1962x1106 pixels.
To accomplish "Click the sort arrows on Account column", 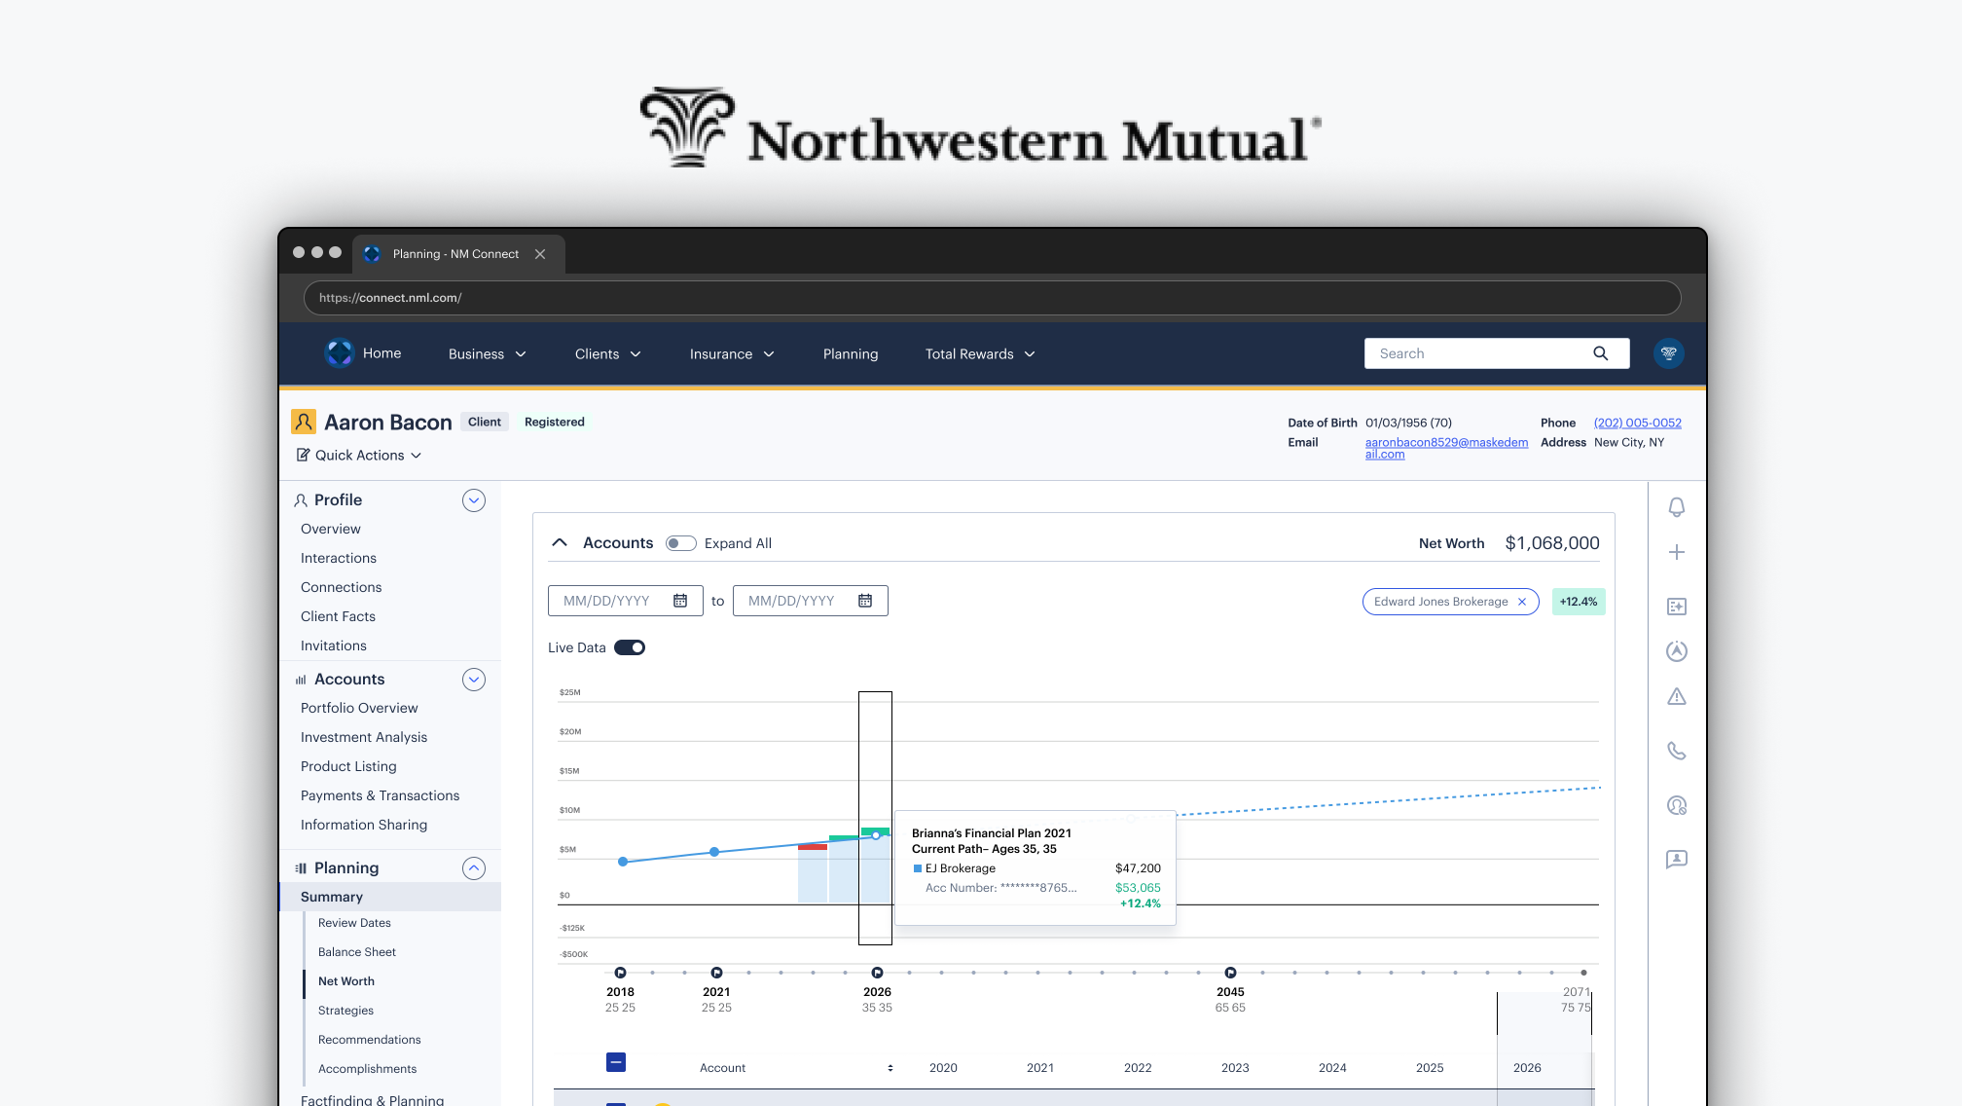I will click(x=890, y=1068).
